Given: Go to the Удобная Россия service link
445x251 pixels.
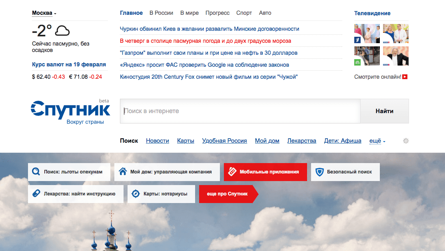Looking at the screenshot, I should (224, 141).
